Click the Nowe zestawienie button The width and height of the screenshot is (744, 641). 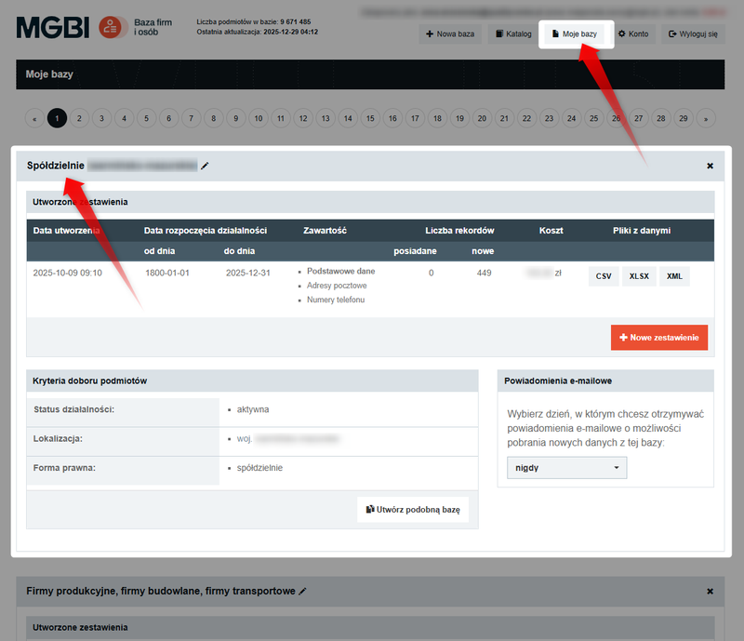(659, 338)
